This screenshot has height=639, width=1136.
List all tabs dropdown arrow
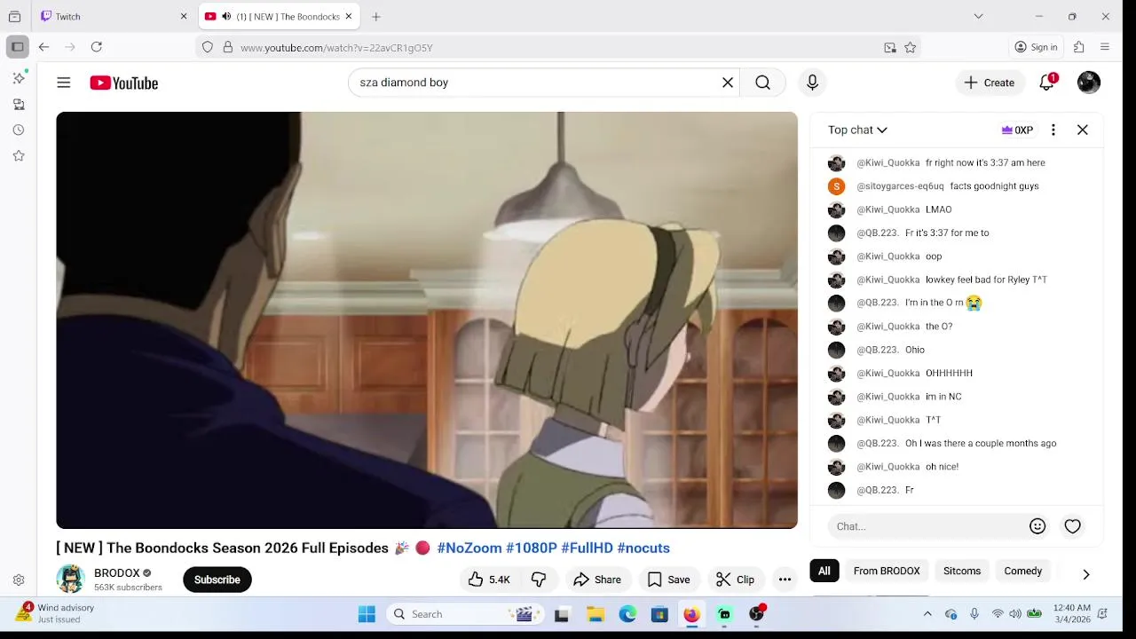point(978,16)
